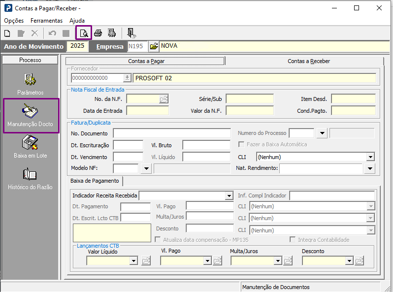
Task: Click the New document toolbar icon
Action: coord(7,33)
